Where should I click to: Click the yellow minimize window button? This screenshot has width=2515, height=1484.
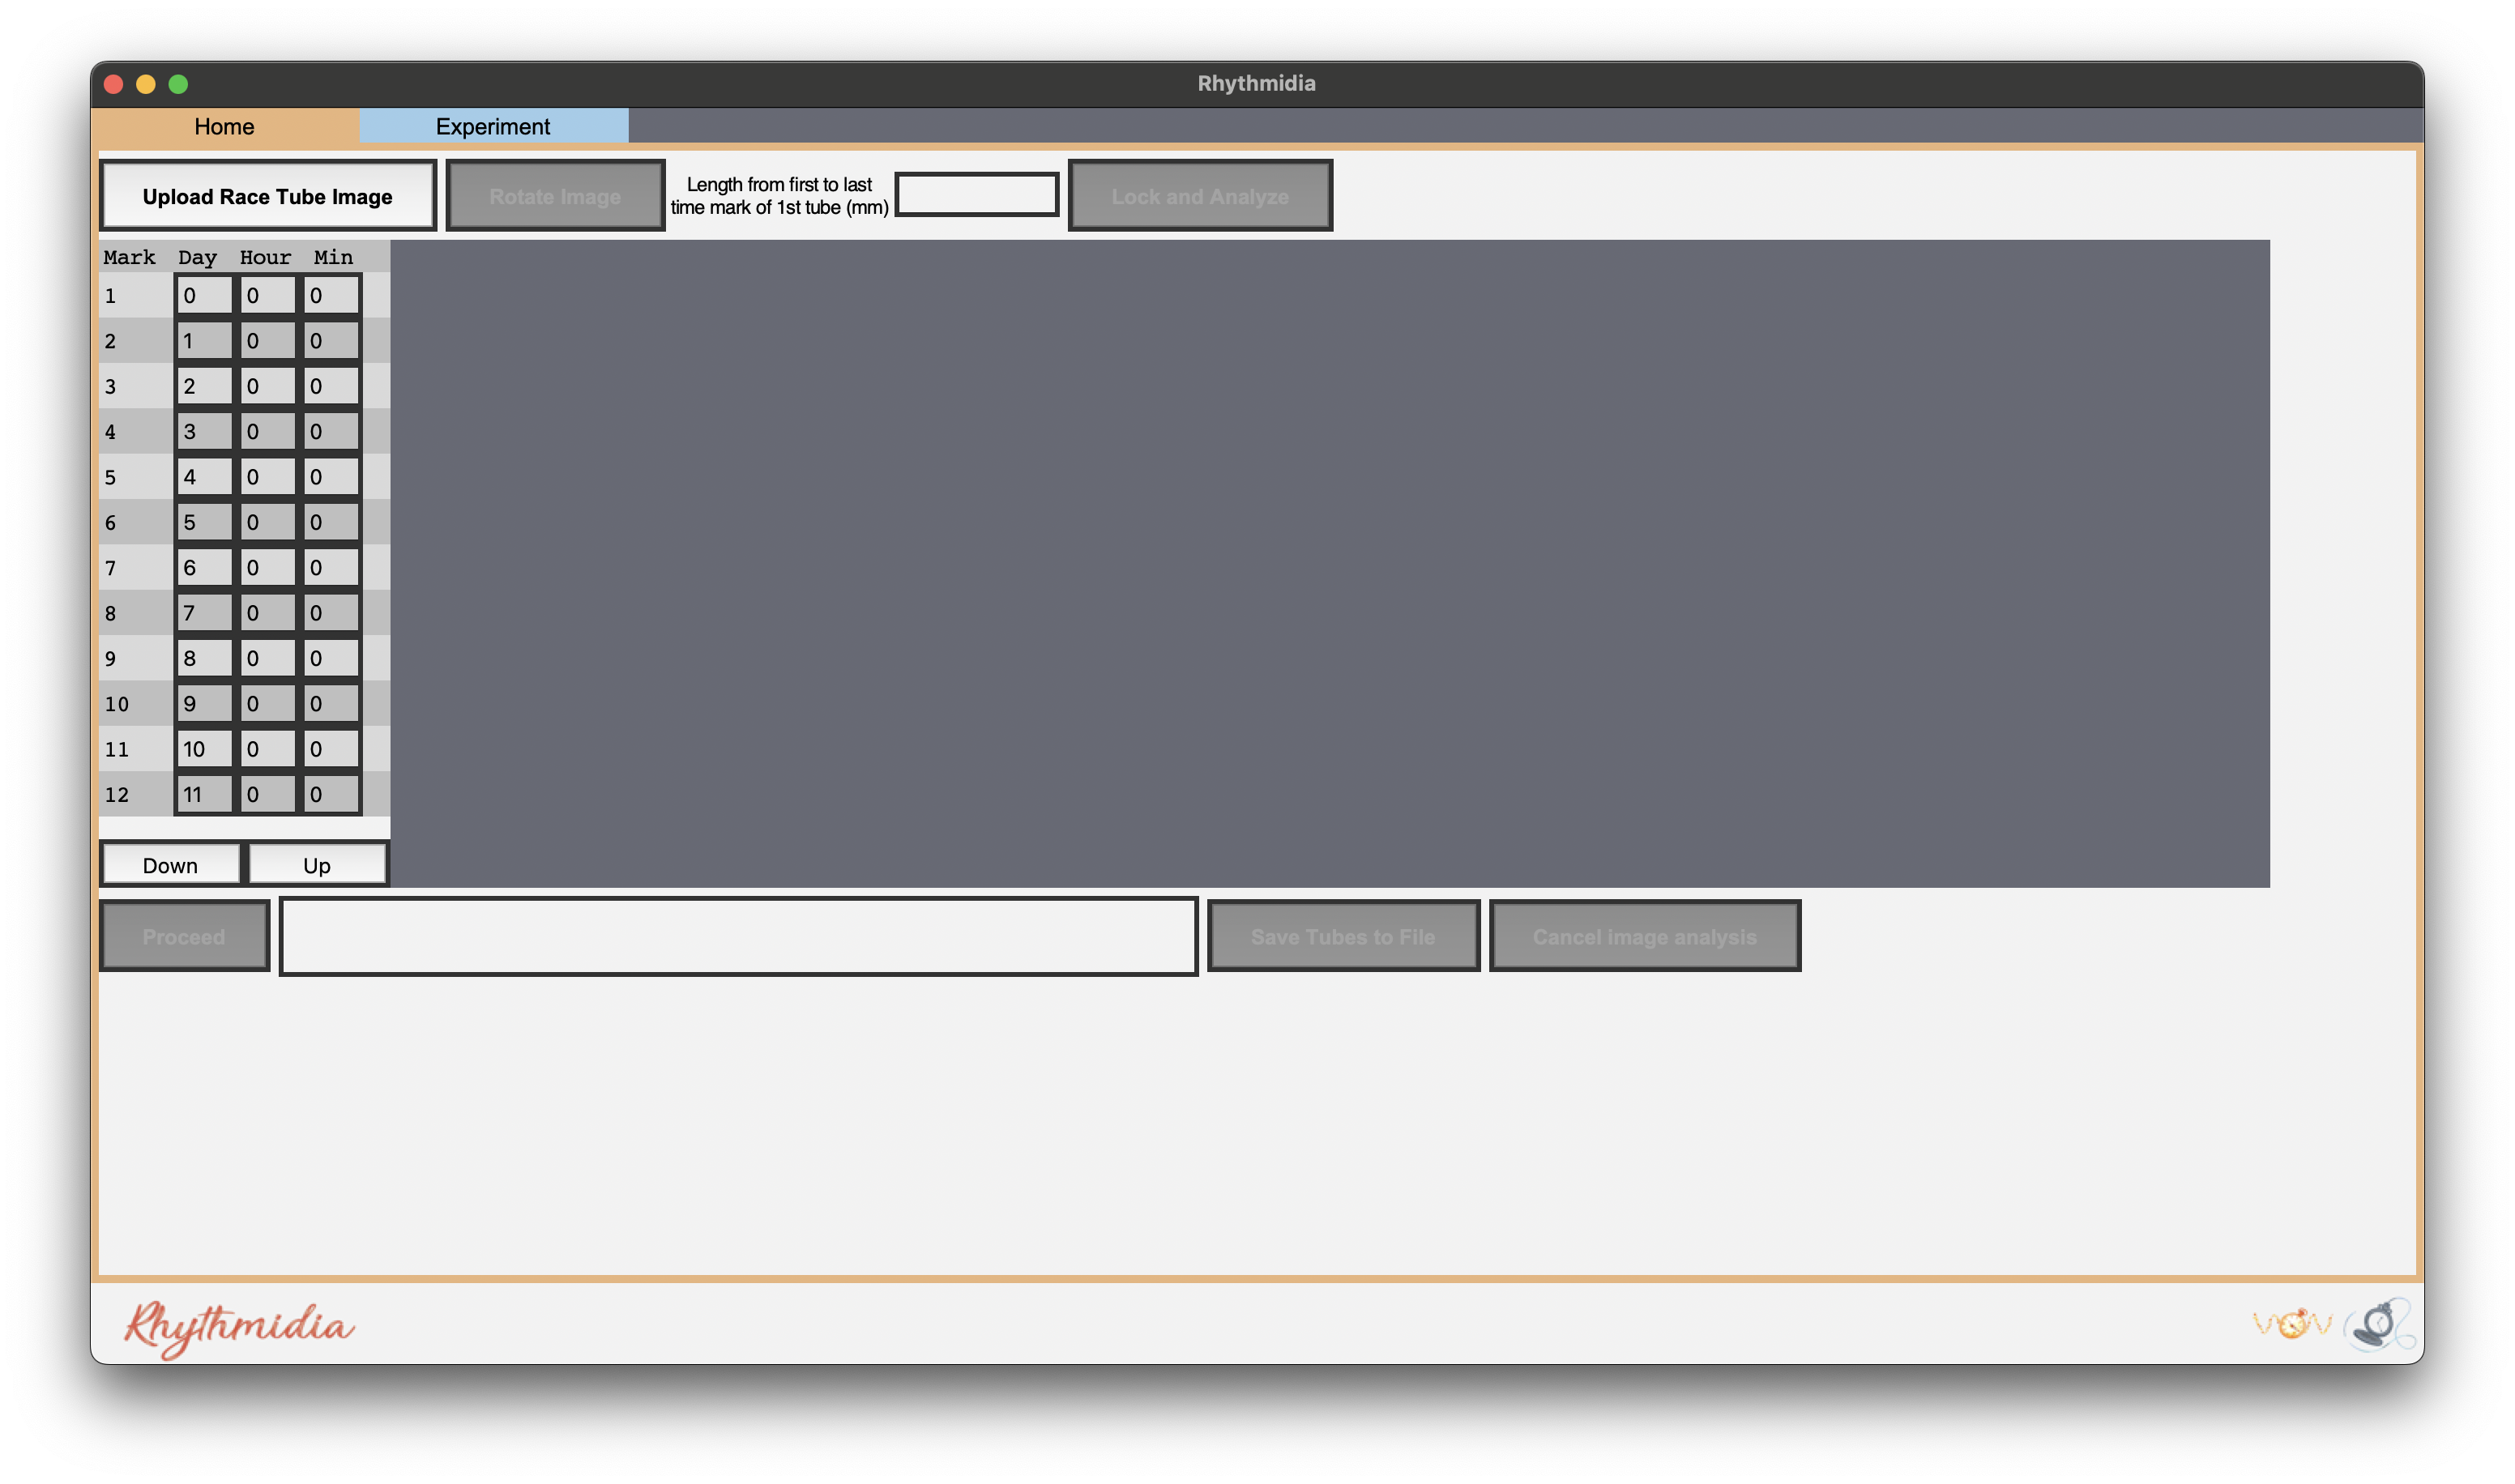point(146,84)
